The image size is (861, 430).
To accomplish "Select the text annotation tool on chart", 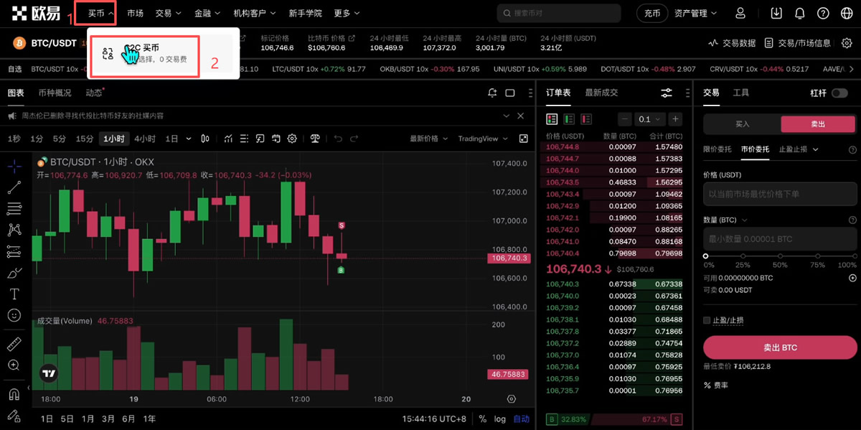I will [14, 294].
